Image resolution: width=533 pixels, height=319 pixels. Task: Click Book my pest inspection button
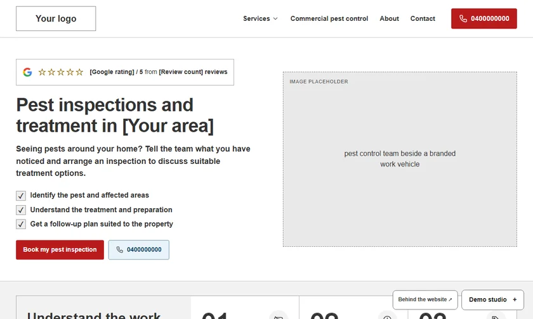point(60,250)
